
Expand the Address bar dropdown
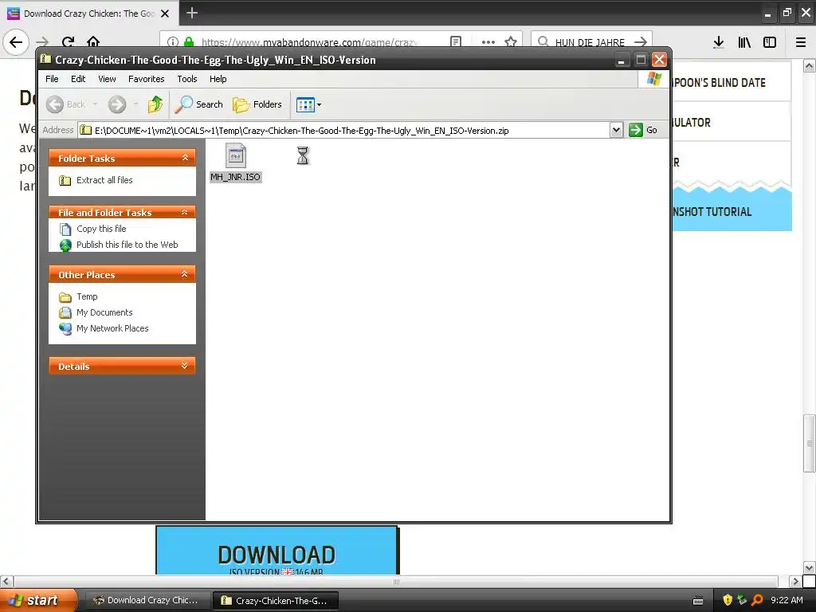click(x=616, y=130)
